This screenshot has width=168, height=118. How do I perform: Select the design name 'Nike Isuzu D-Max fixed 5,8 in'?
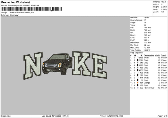click(22, 13)
